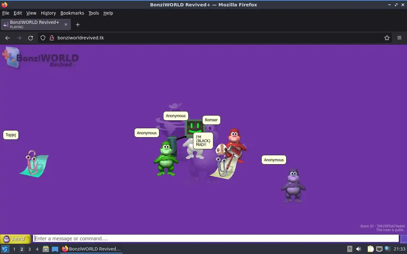Open the Help menu
The width and height of the screenshot is (407, 254).
click(x=108, y=13)
